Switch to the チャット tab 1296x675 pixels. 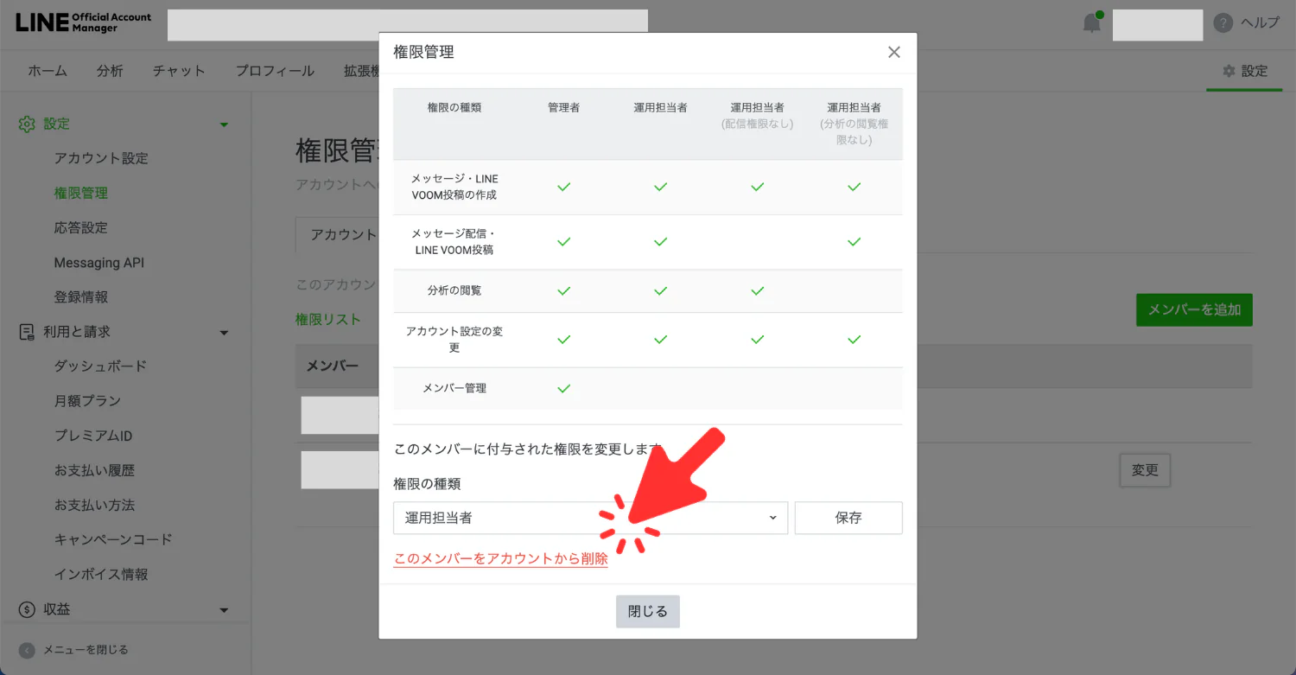click(179, 71)
